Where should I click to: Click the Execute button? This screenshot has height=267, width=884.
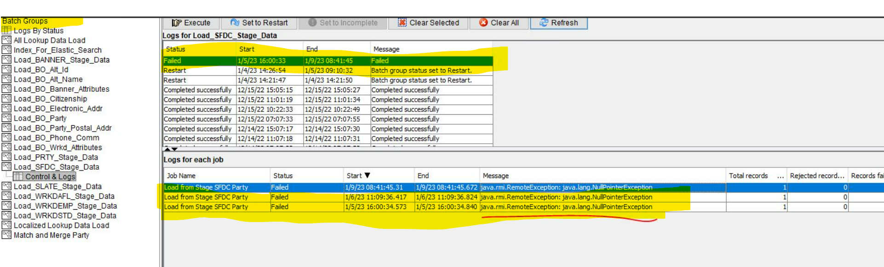point(191,23)
